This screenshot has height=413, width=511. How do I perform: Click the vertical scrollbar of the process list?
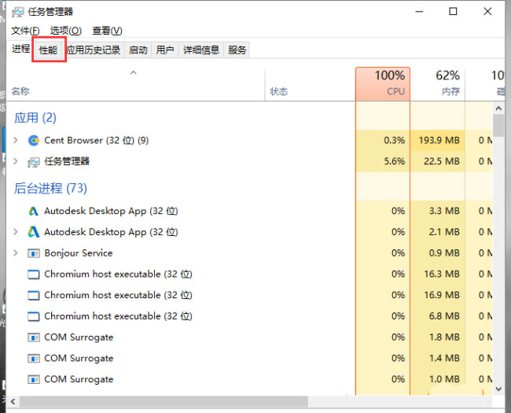coord(498,236)
